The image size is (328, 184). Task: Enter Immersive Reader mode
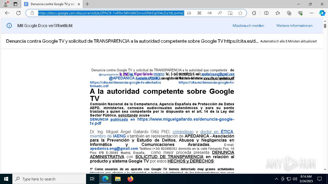(x=230, y=13)
